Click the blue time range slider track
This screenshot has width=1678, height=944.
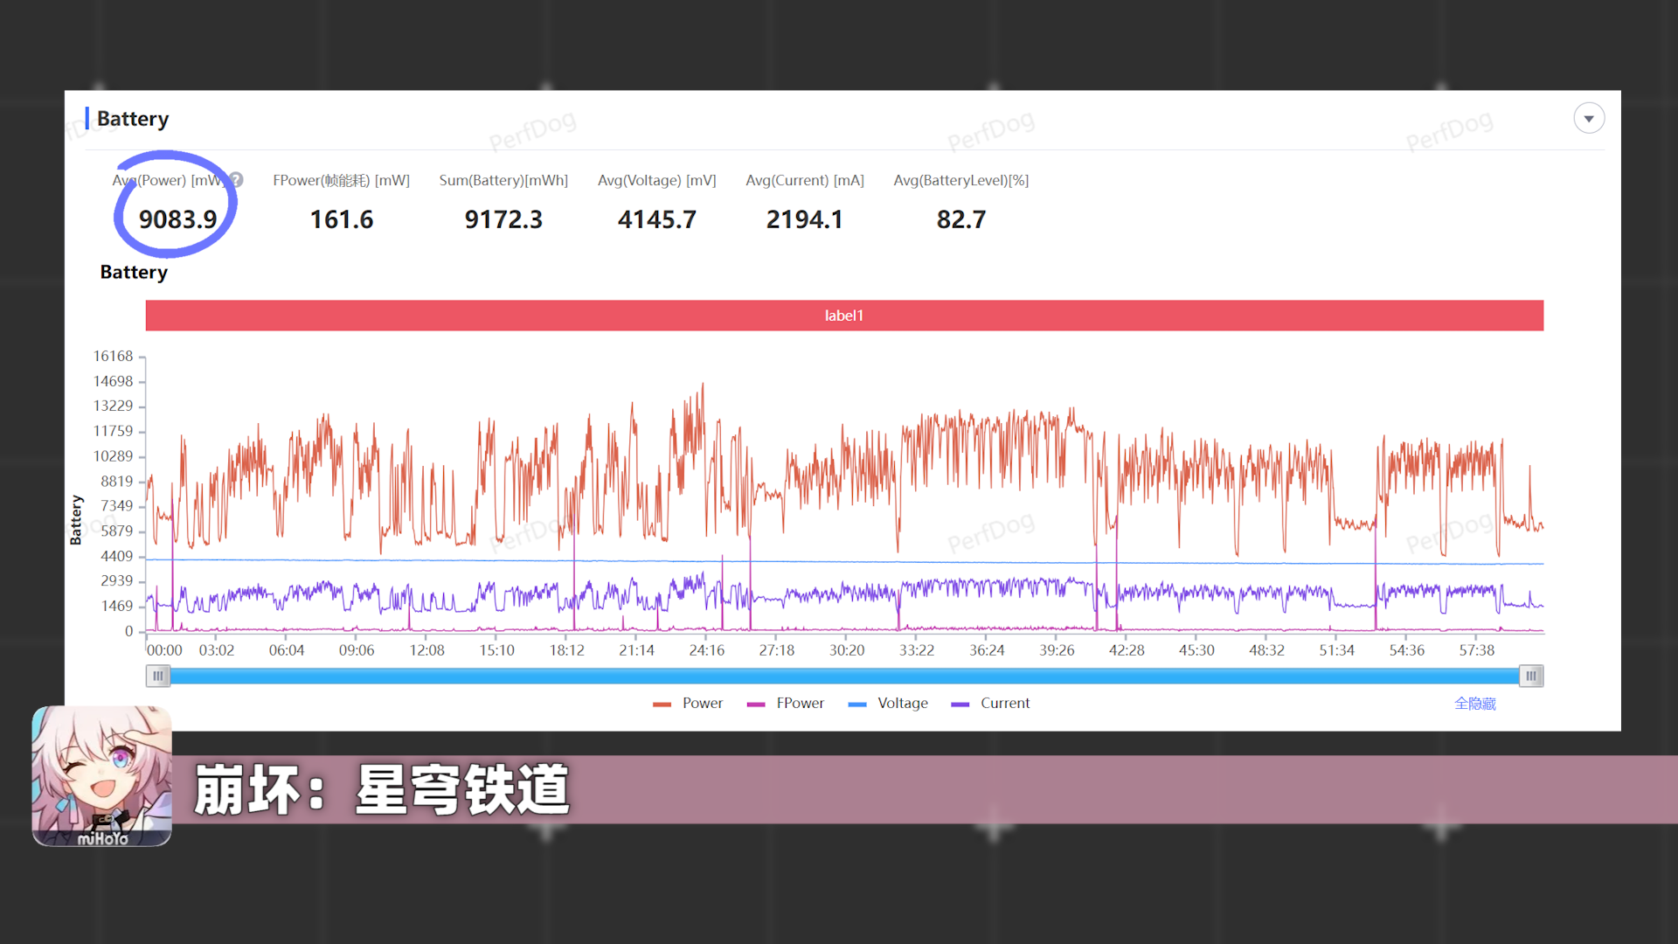point(844,676)
